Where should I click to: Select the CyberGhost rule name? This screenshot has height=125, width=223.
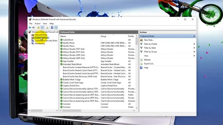coord(68,40)
